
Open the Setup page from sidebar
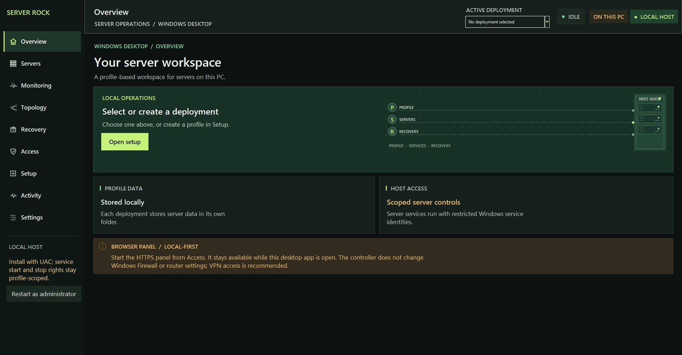pyautogui.click(x=42, y=173)
